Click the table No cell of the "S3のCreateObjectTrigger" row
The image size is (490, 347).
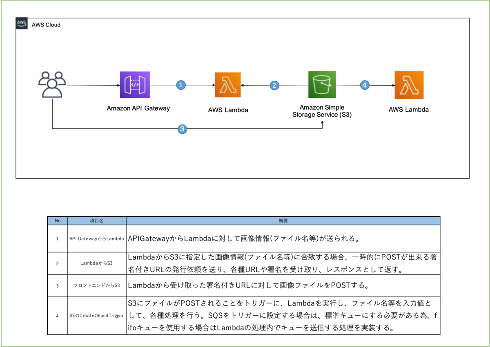pyautogui.click(x=58, y=316)
